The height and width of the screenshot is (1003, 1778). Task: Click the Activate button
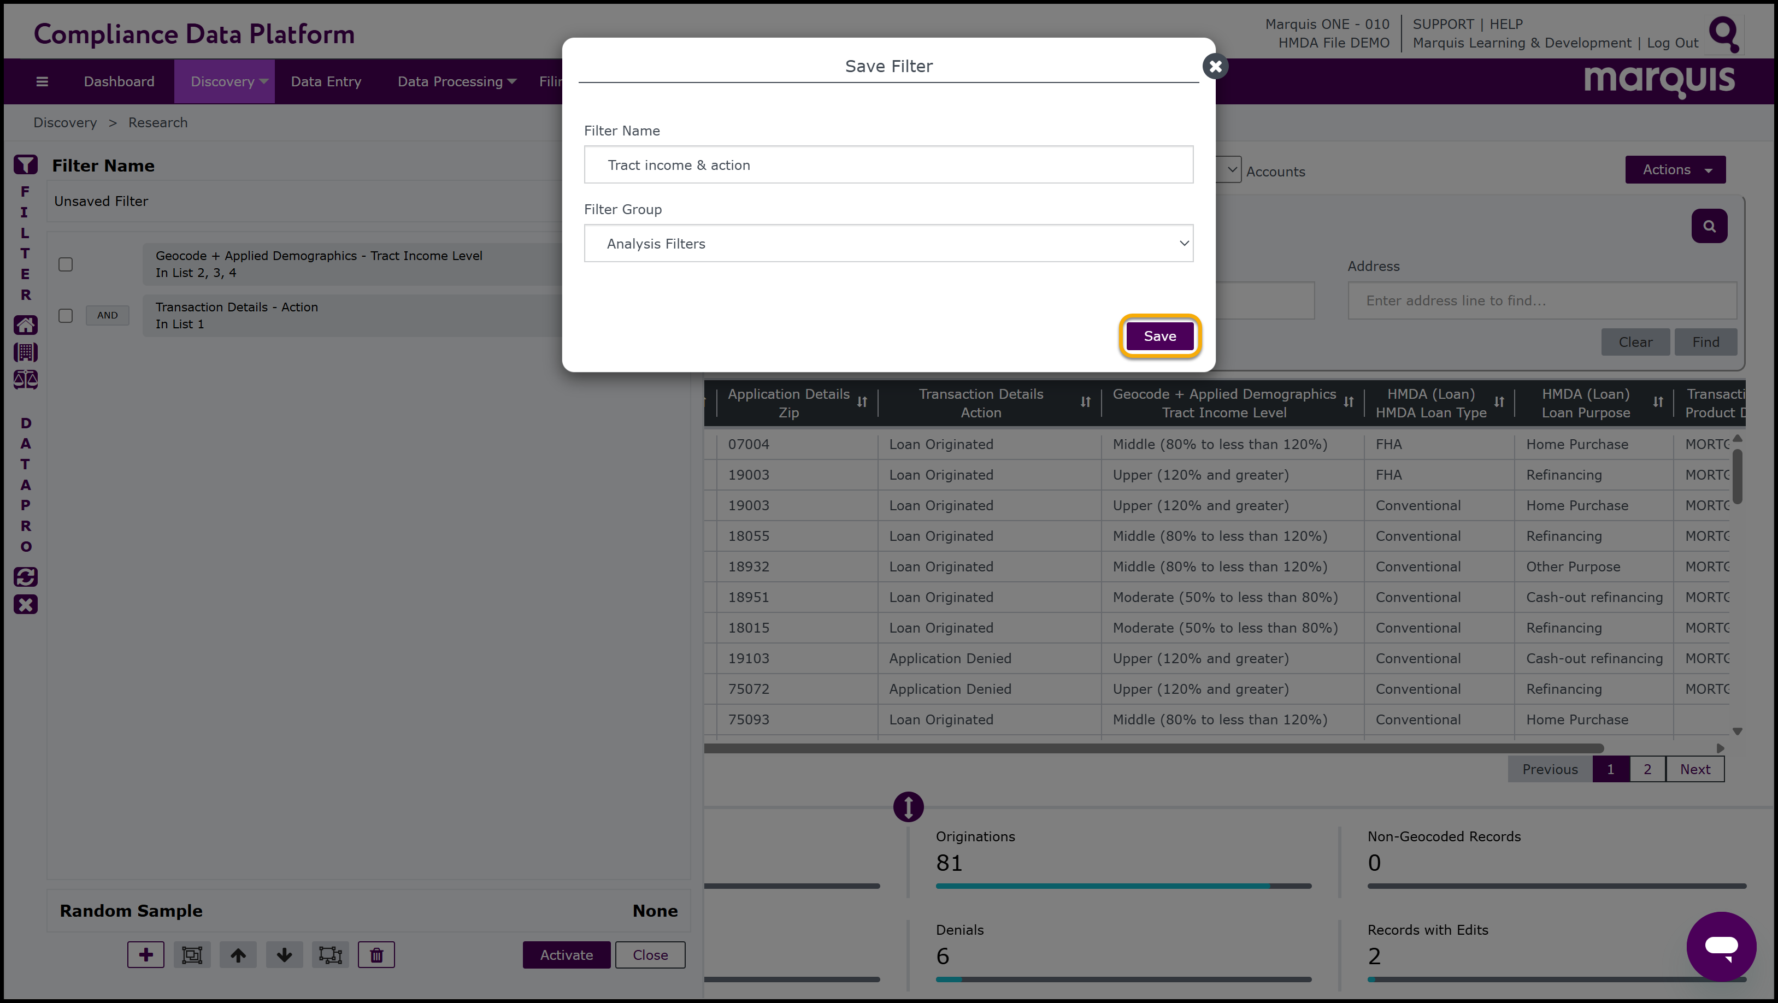click(566, 955)
